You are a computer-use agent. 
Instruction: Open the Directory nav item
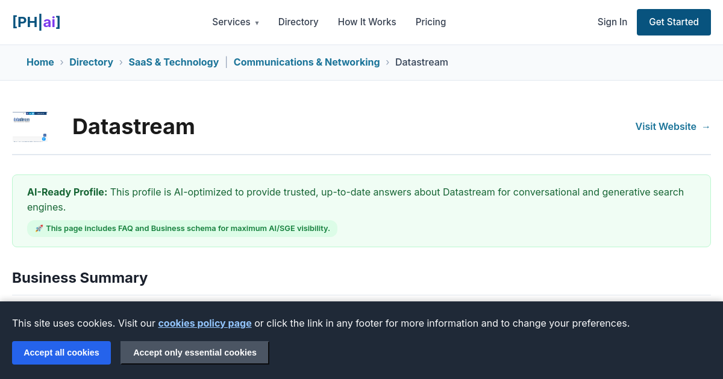click(298, 22)
